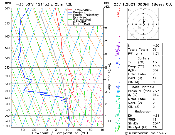Click the weatheronline.co.uk copyright text
This screenshot has width=175, height=135.
pyautogui.click(x=146, y=133)
